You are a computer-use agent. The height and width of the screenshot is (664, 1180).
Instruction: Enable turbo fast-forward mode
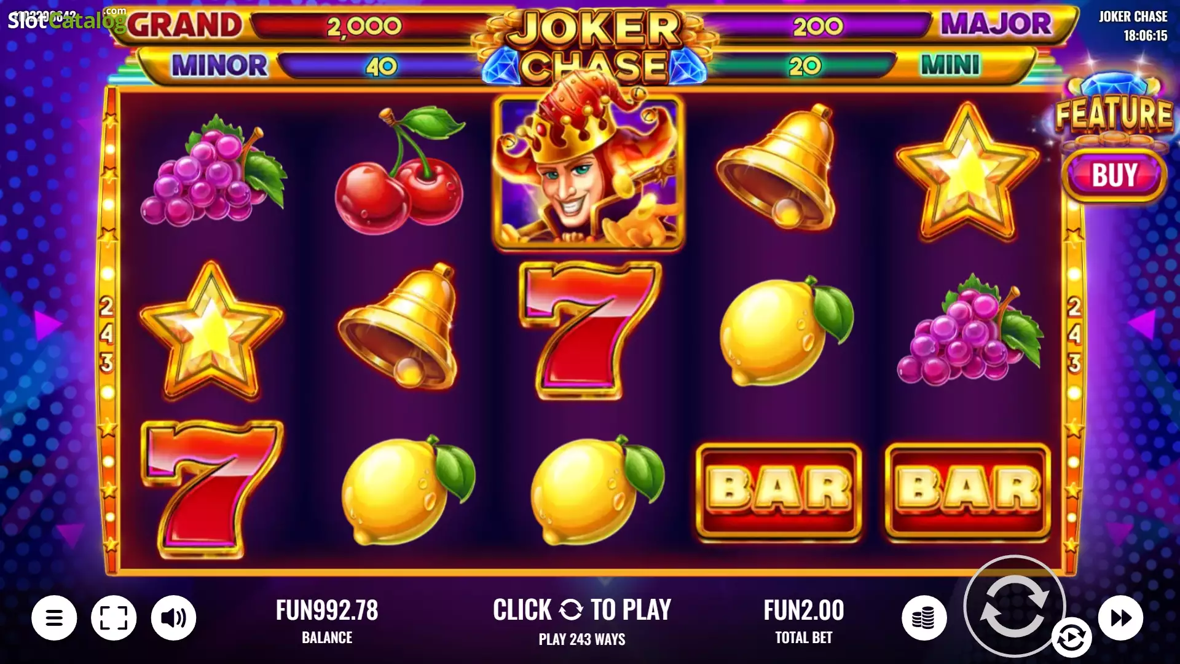[x=1120, y=617]
